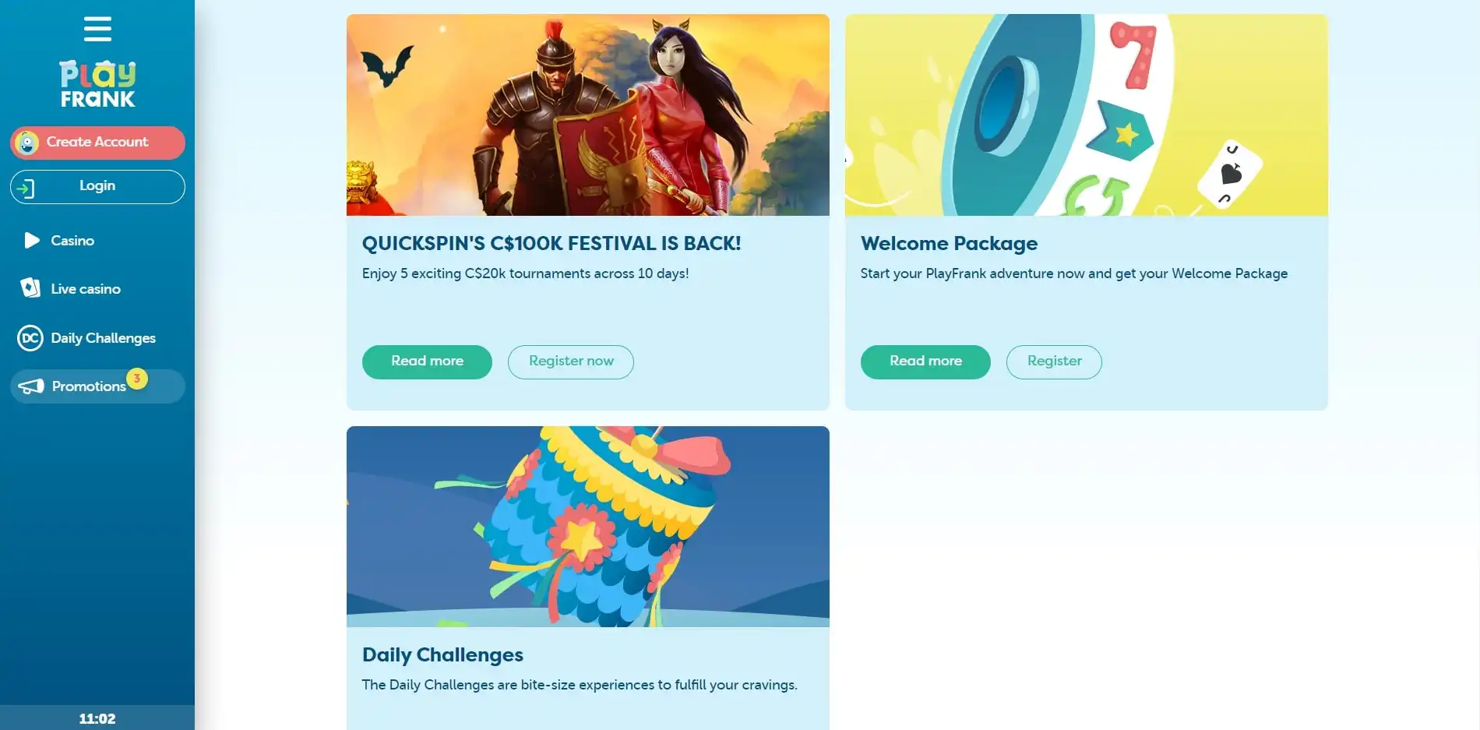Image resolution: width=1480 pixels, height=730 pixels.
Task: Click the Casino play triangle icon
Action: (31, 240)
